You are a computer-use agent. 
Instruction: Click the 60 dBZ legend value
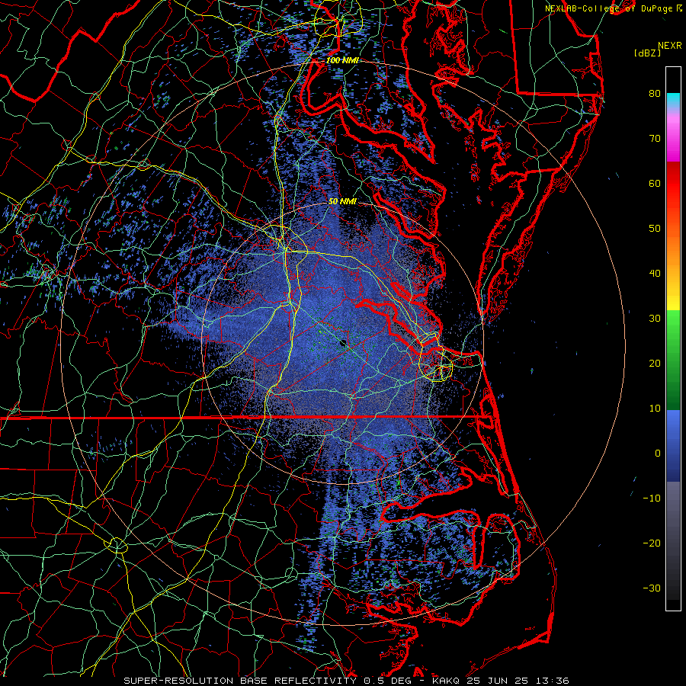655,183
